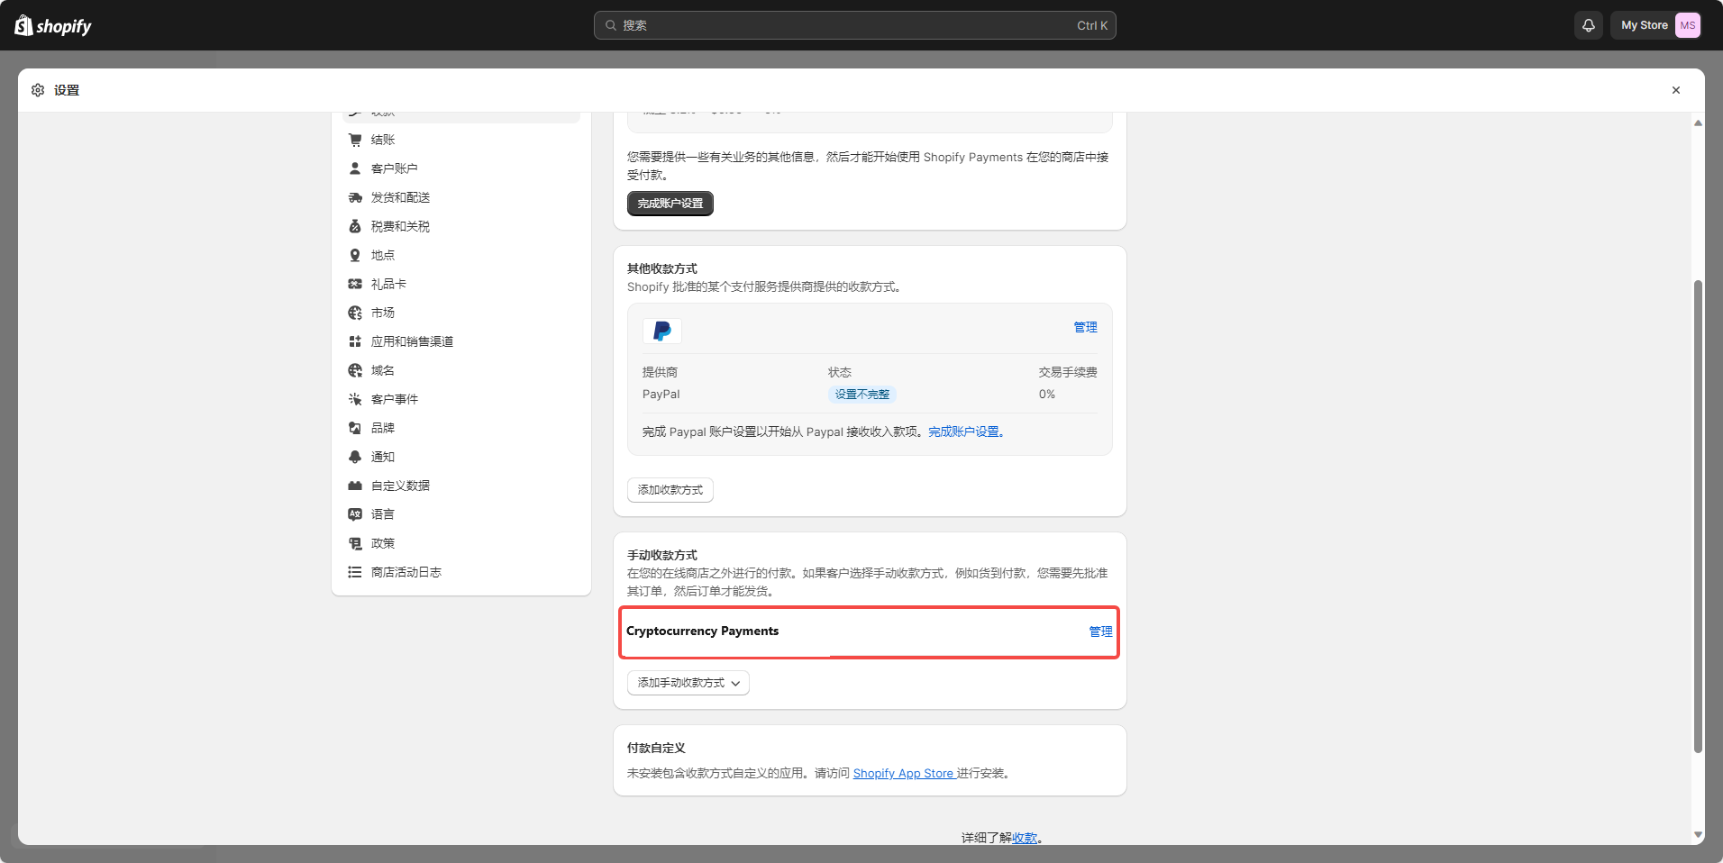Open the notifications bell icon
The height and width of the screenshot is (863, 1723).
[1589, 25]
